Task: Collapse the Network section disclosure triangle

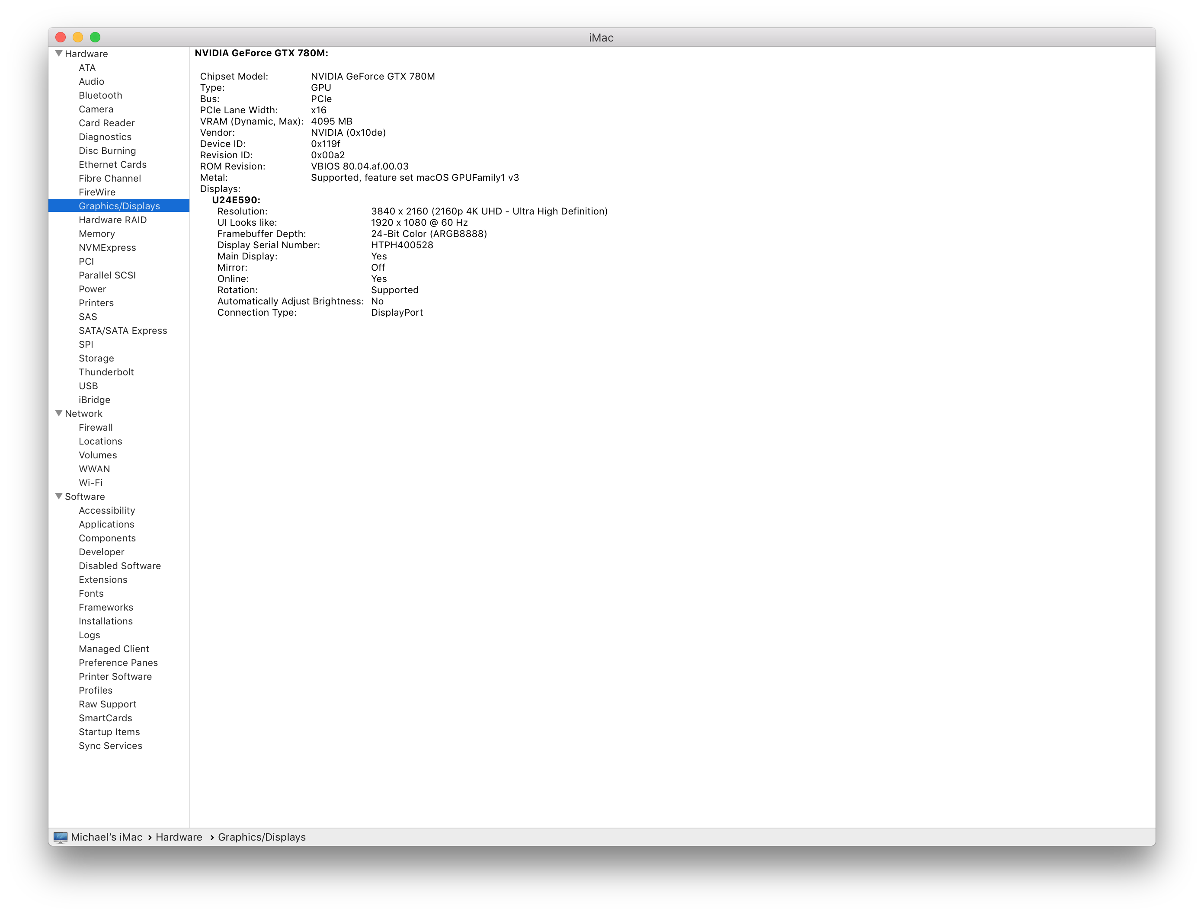Action: [x=59, y=413]
